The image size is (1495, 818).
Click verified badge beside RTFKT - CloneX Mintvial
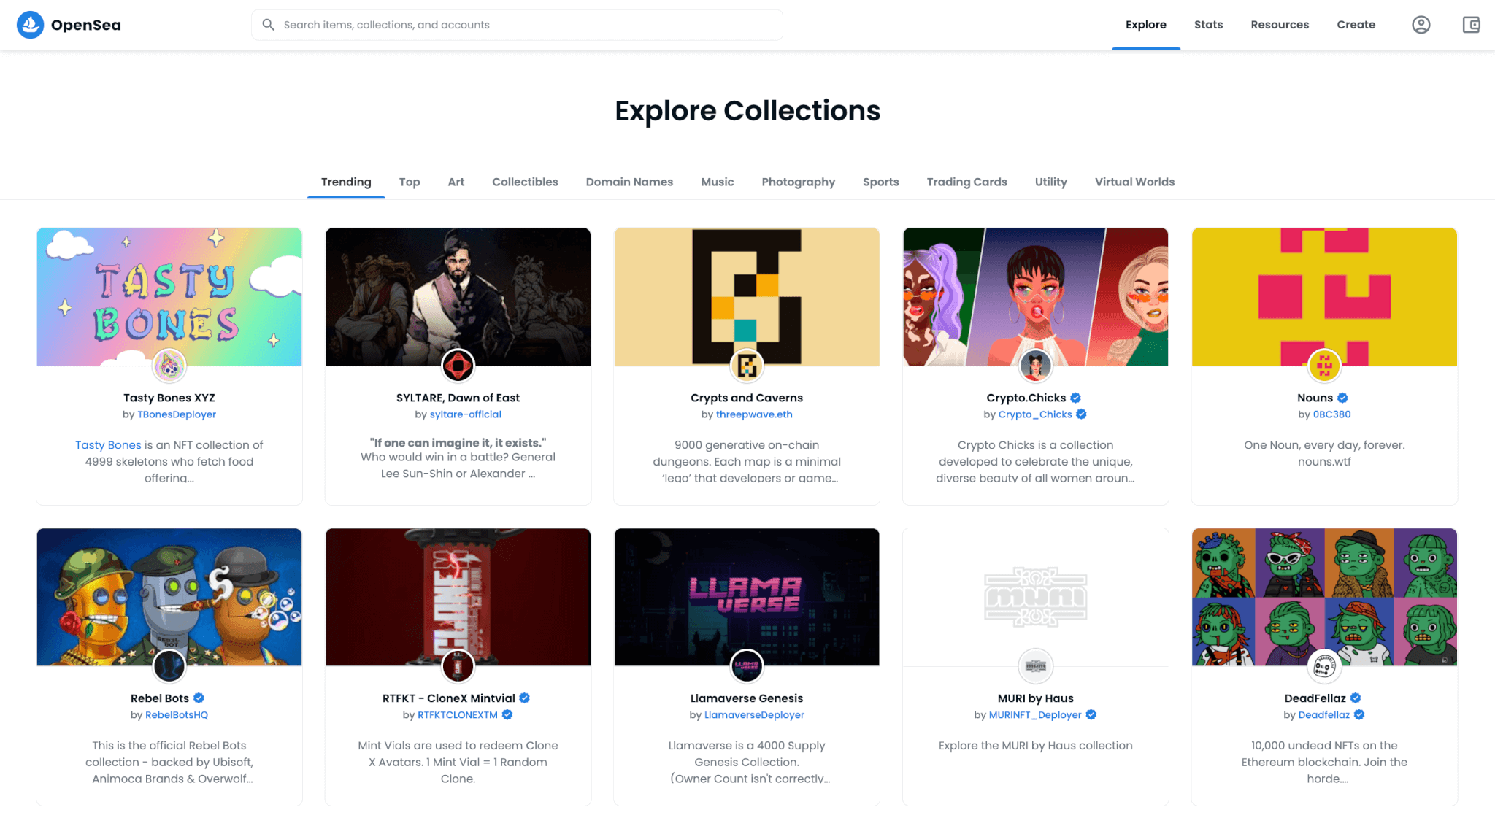point(524,698)
